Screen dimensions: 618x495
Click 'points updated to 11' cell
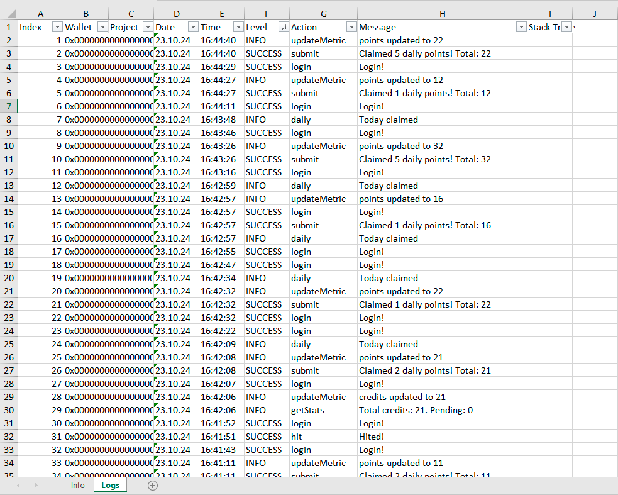[x=442, y=463]
